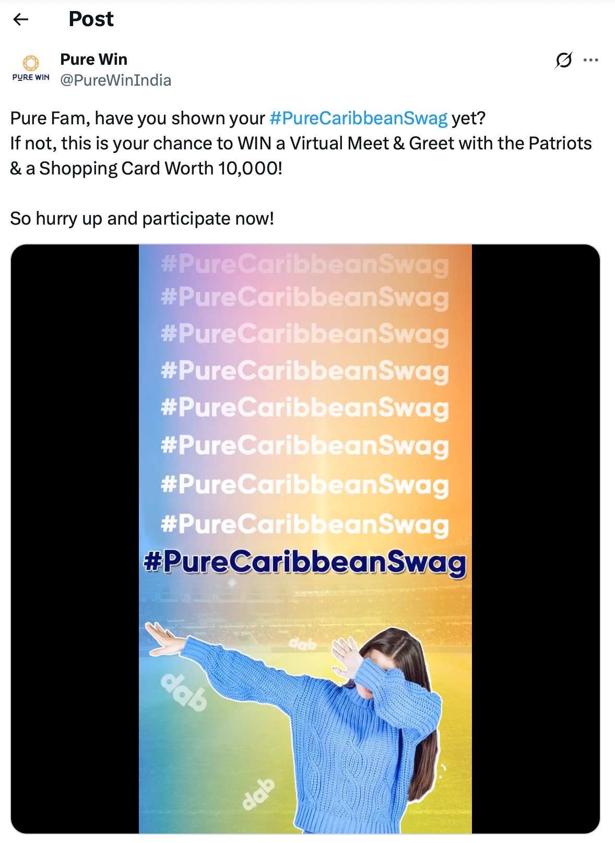Navigate back using the arrow icon

click(x=19, y=19)
